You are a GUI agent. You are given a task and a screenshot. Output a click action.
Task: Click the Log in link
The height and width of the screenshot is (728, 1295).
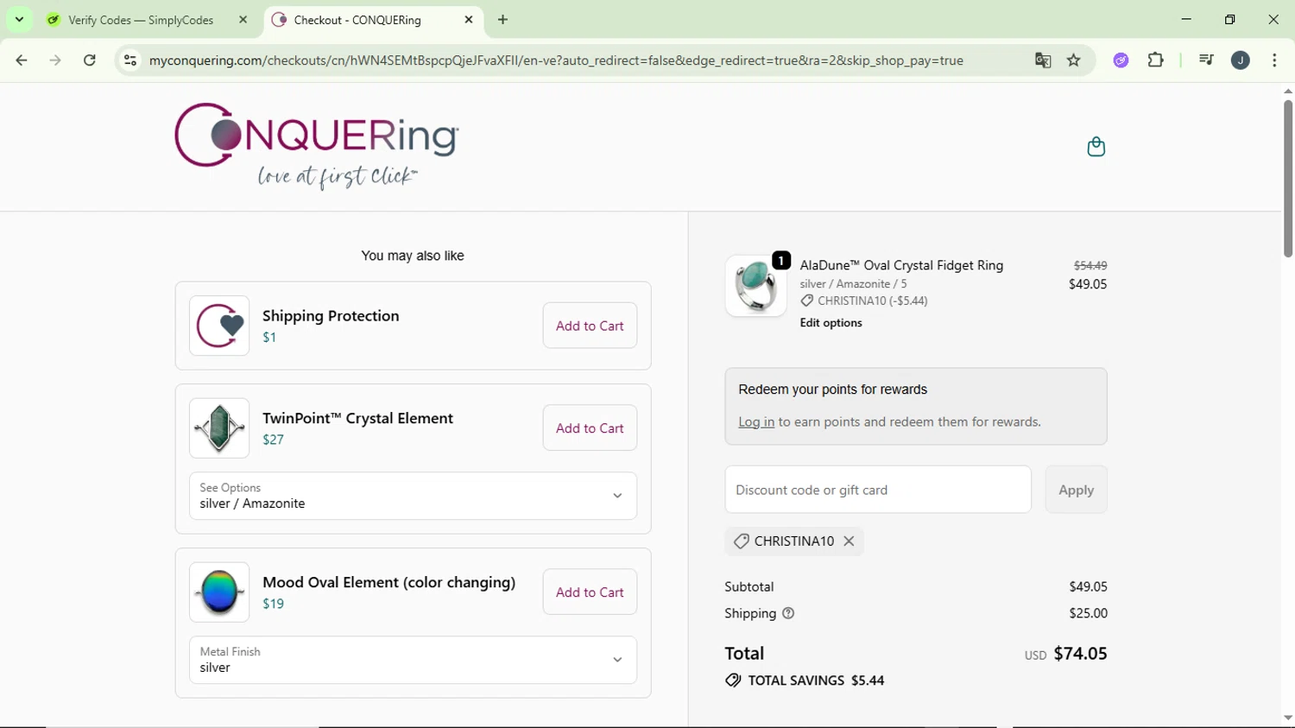tap(756, 421)
